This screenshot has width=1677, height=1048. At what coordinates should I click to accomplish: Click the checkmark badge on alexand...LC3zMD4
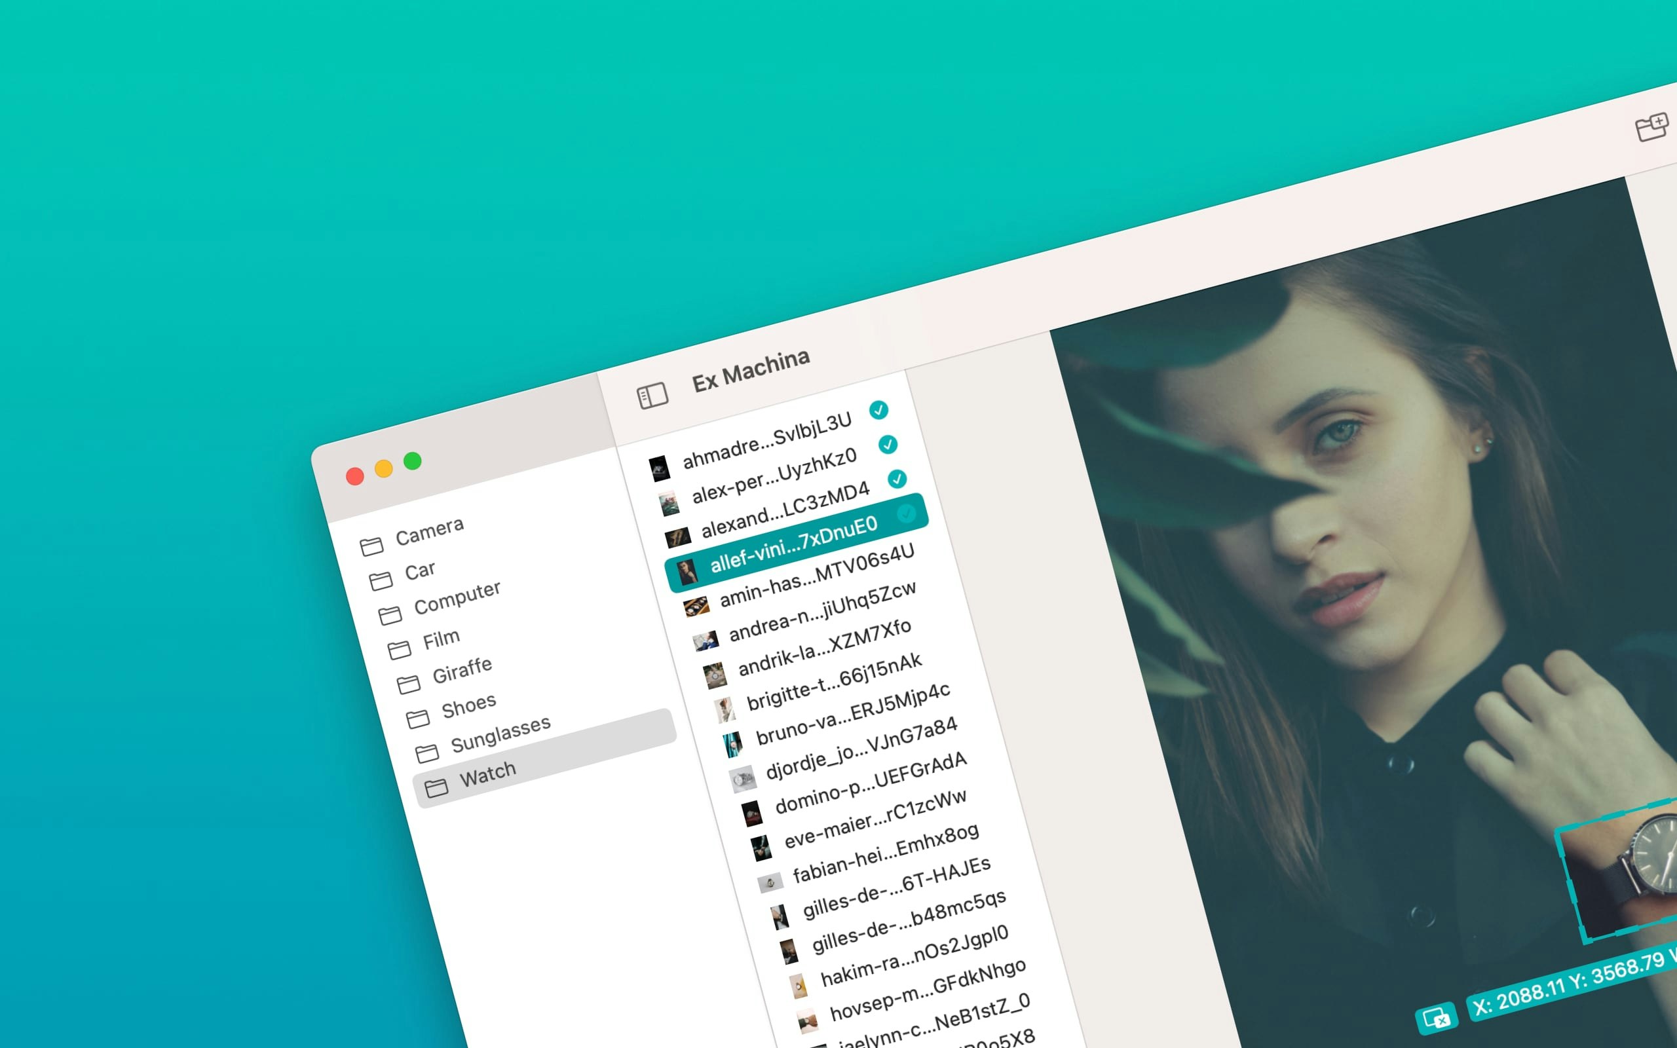897,478
